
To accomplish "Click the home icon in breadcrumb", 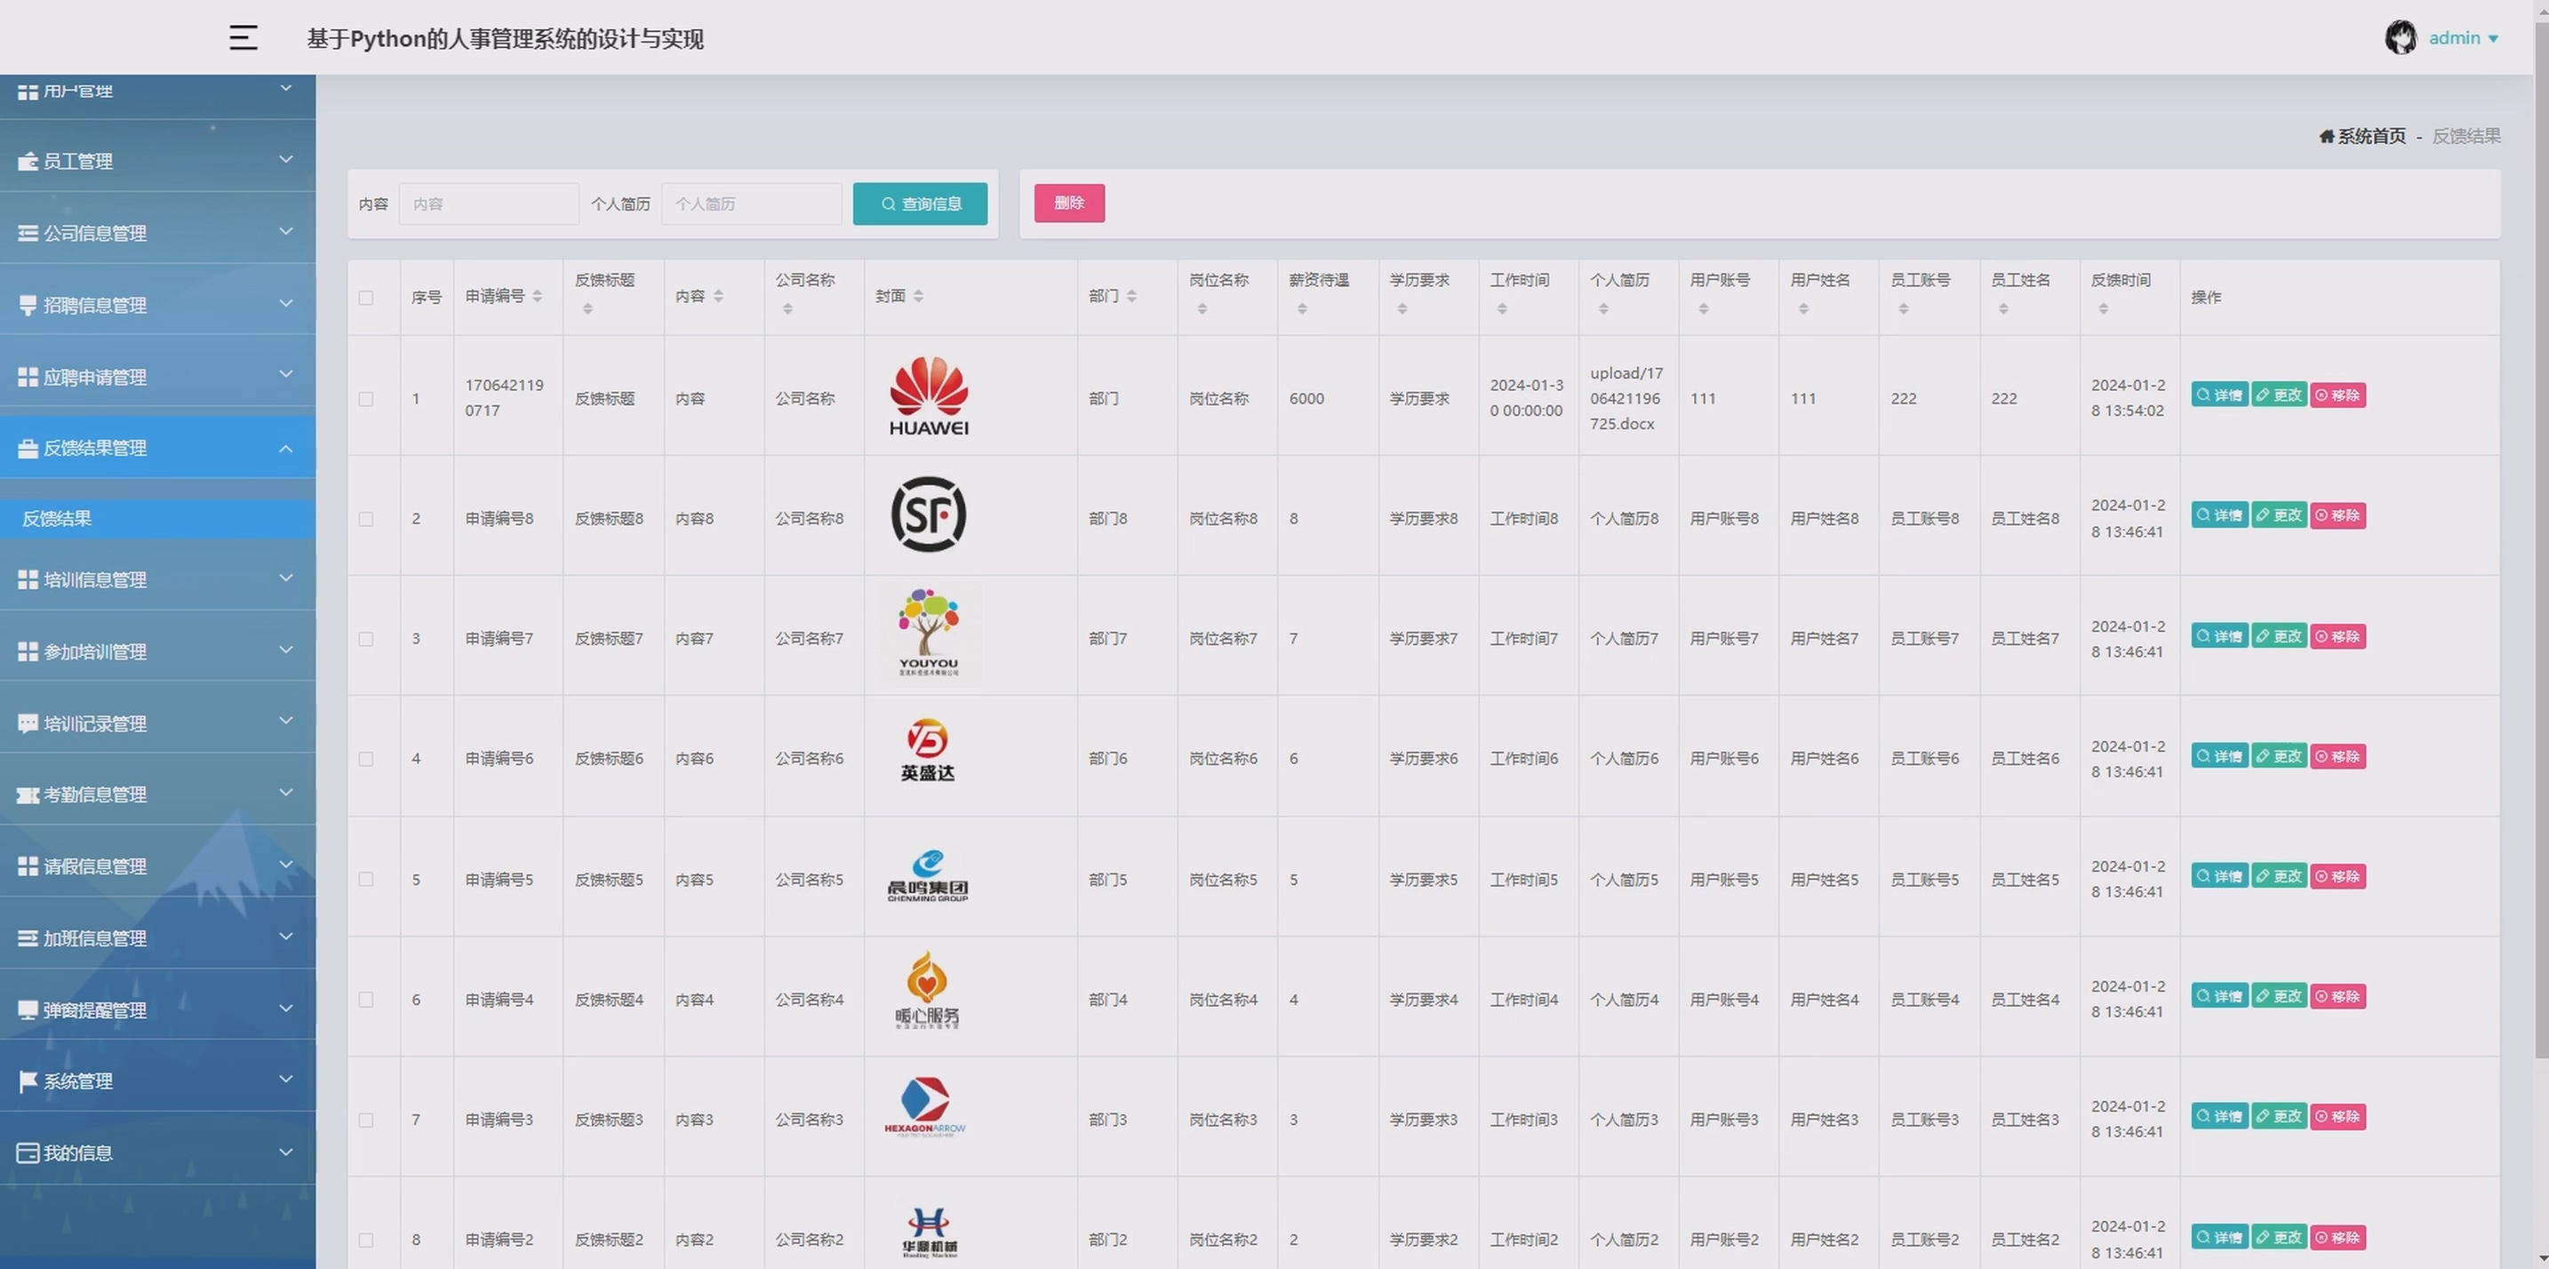I will [2326, 137].
